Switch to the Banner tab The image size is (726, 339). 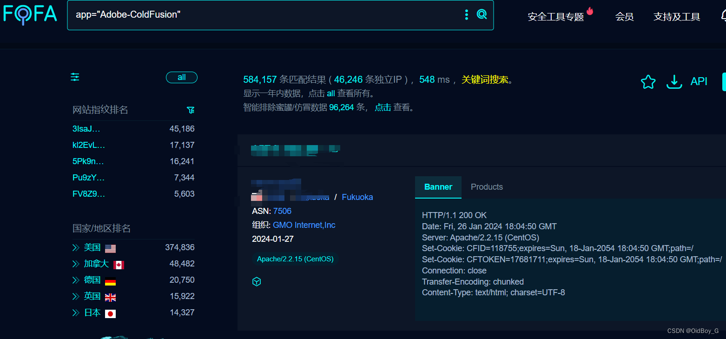pos(438,187)
